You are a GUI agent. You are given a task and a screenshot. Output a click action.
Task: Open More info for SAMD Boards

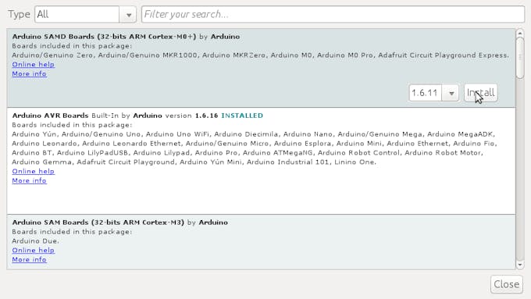pos(29,74)
